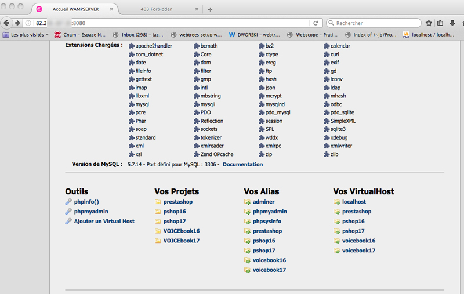Click the folder icon beside prestashop project
The image size is (464, 294).
158,202
